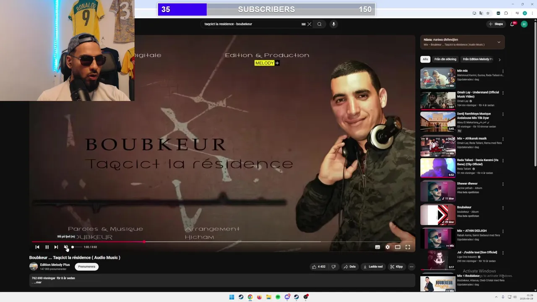Screen dimensions: 537x302
Task: Open the Edition Melody Plus channel name link
Action: pos(55,265)
